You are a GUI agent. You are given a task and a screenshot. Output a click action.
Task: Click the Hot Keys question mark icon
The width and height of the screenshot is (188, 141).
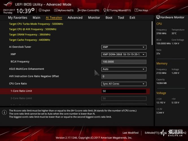pos(136,10)
